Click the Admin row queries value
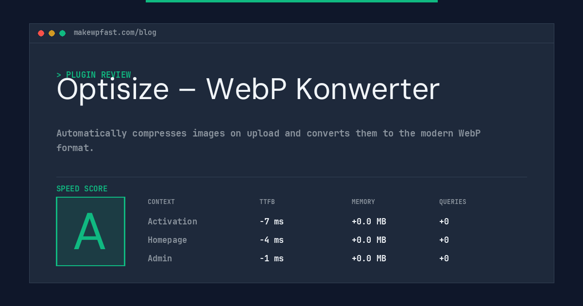The height and width of the screenshot is (306, 583). pyautogui.click(x=444, y=258)
